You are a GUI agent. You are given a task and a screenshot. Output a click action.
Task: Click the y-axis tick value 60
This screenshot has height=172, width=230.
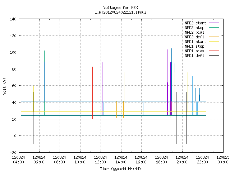click(x=14, y=86)
